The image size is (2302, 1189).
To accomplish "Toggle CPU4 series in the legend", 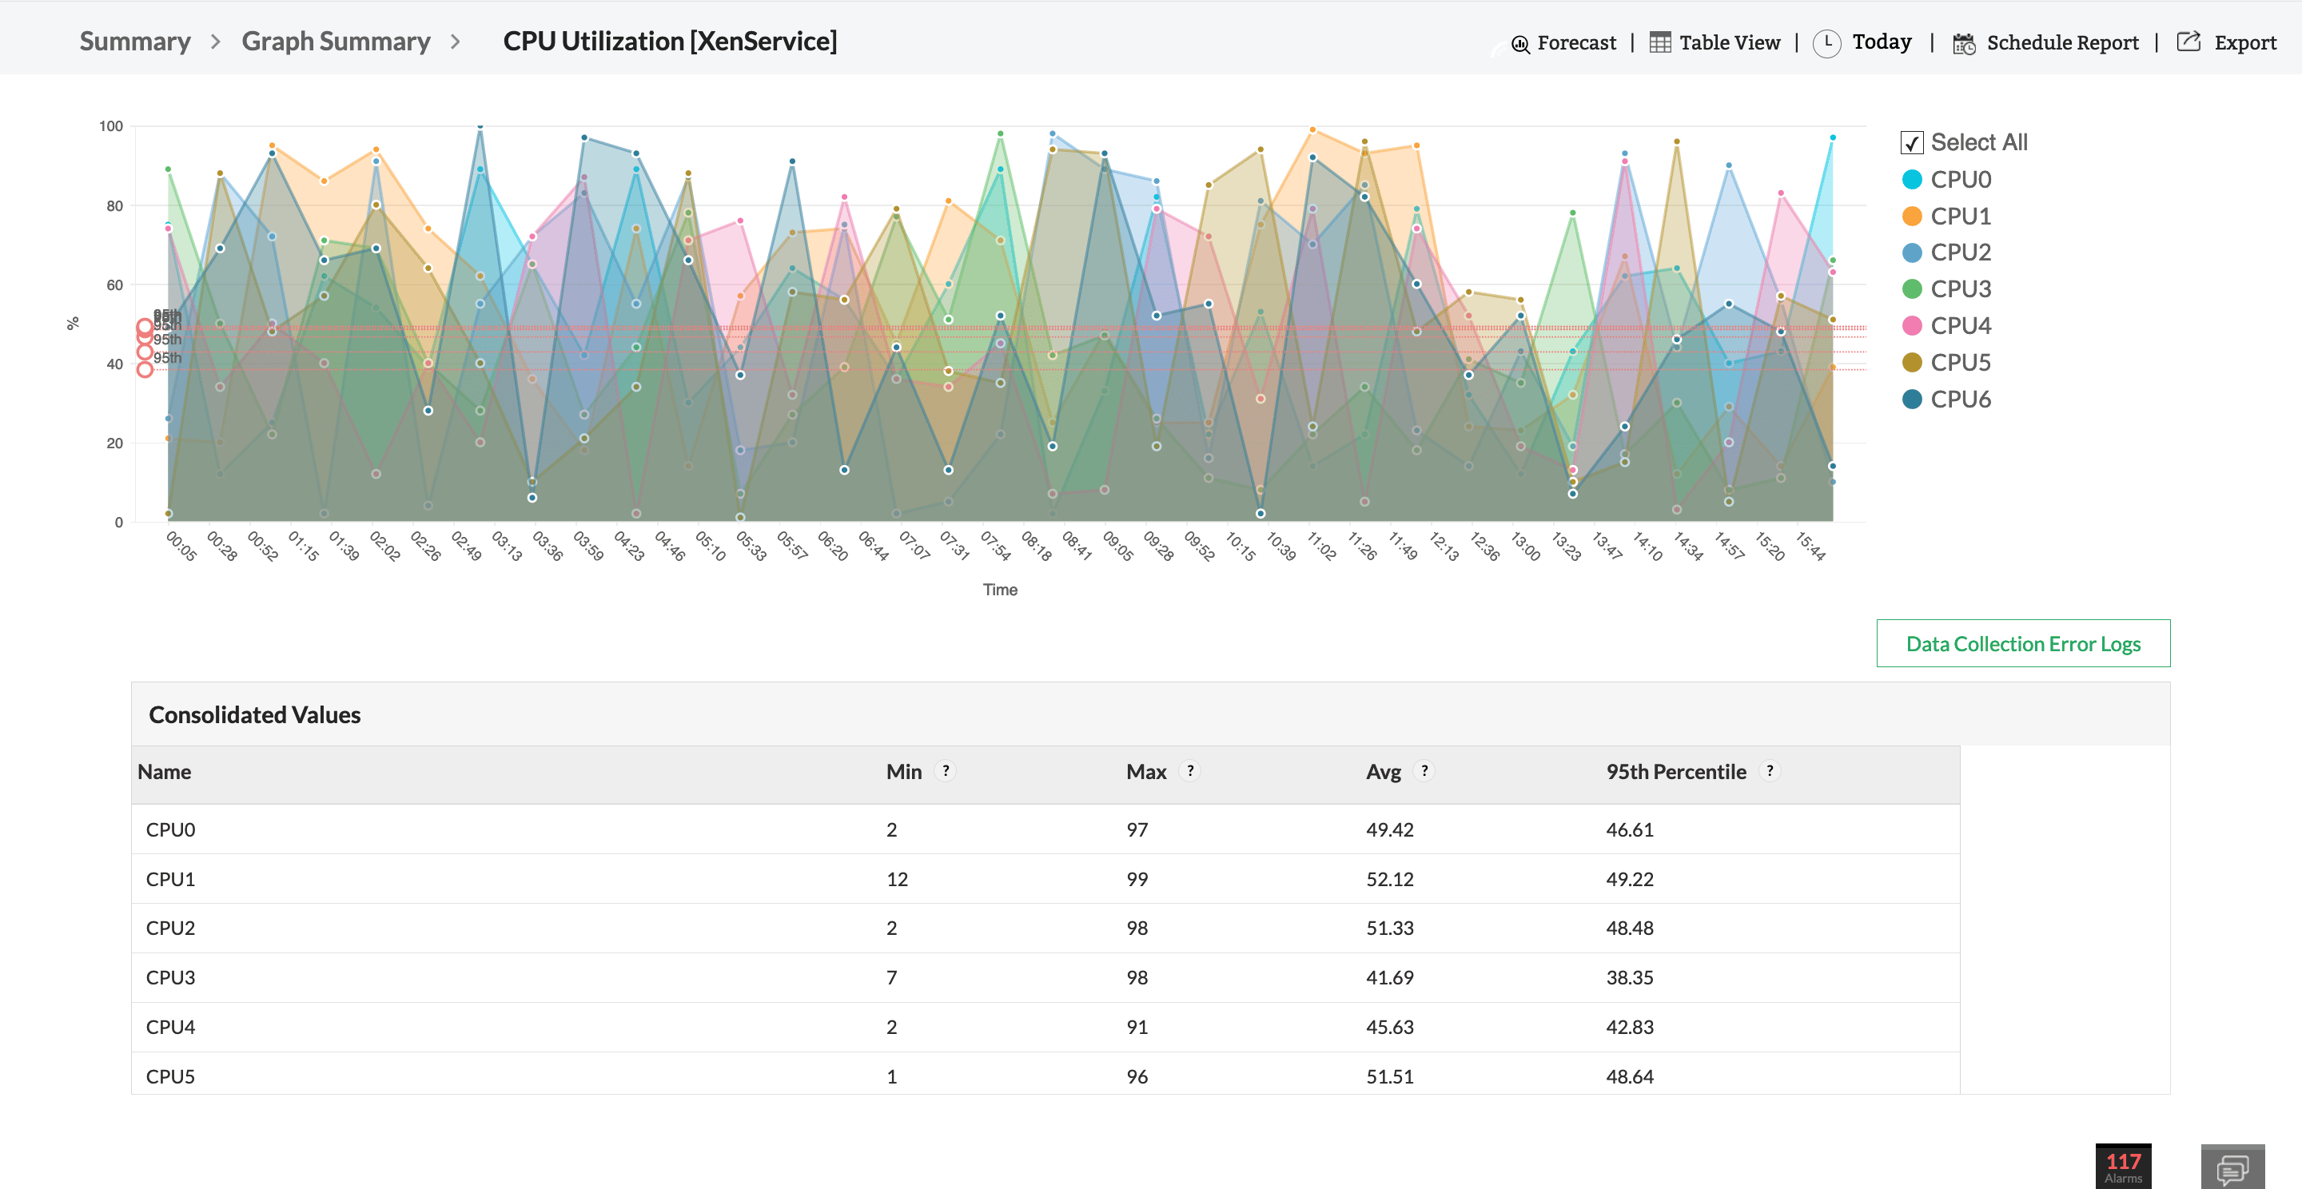I will point(1960,326).
